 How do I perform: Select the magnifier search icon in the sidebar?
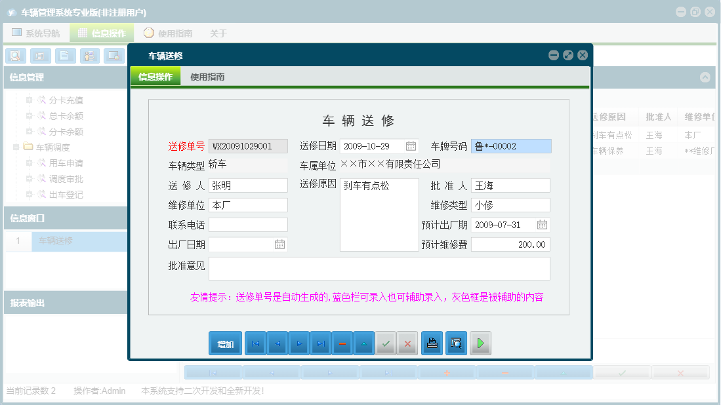(x=15, y=56)
